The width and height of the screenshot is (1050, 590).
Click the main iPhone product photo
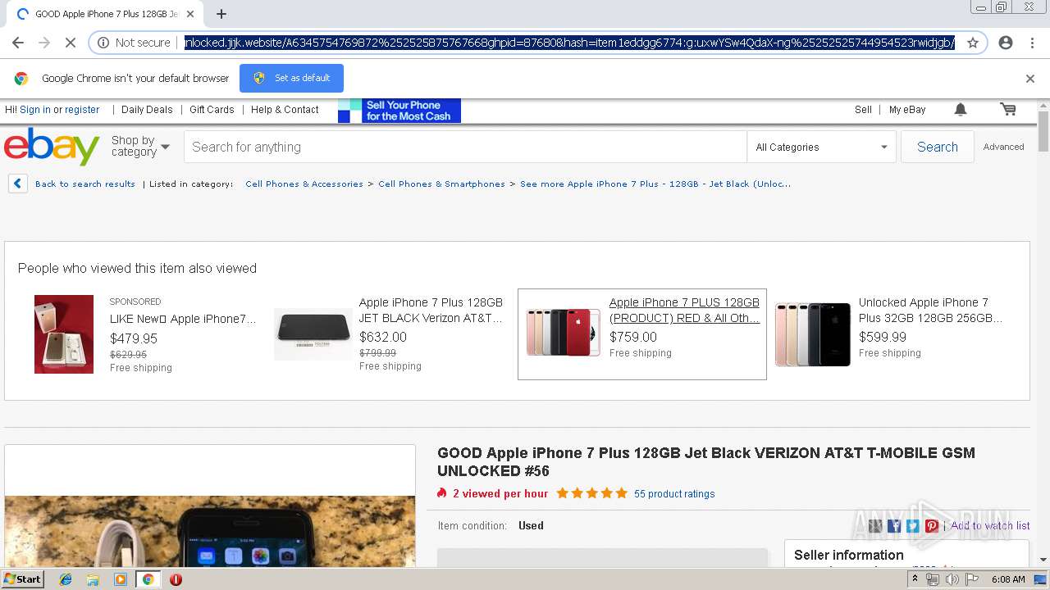click(210, 531)
